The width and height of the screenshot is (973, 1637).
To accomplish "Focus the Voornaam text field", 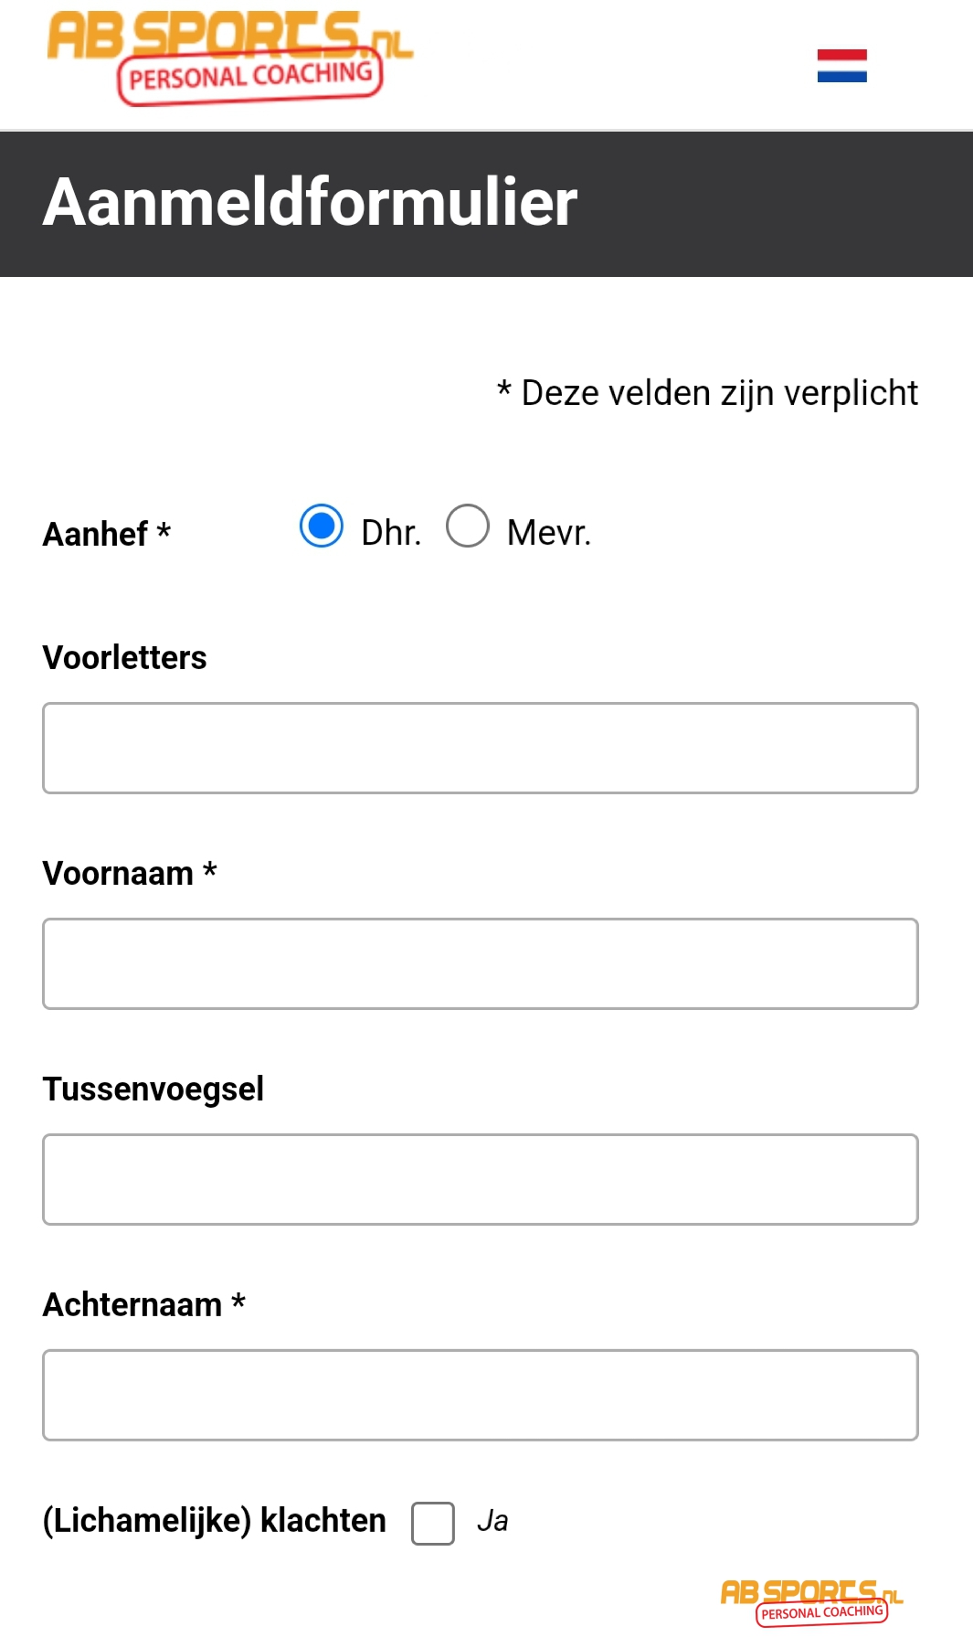I will tap(481, 964).
